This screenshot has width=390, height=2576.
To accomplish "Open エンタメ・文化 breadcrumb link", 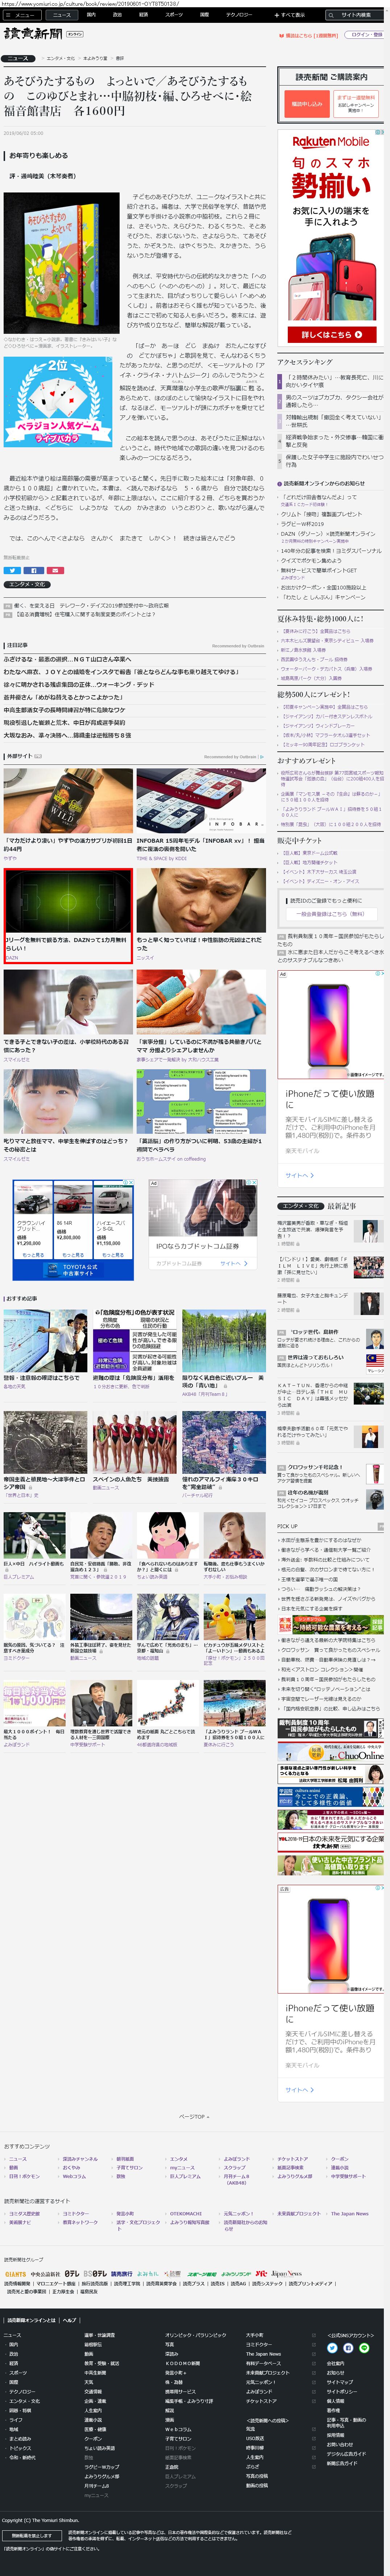I will coord(60,58).
